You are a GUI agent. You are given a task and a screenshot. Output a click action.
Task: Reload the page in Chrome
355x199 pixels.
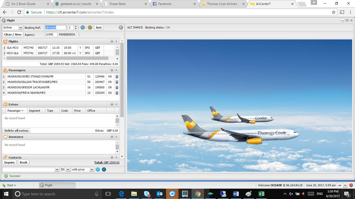pos(19,12)
